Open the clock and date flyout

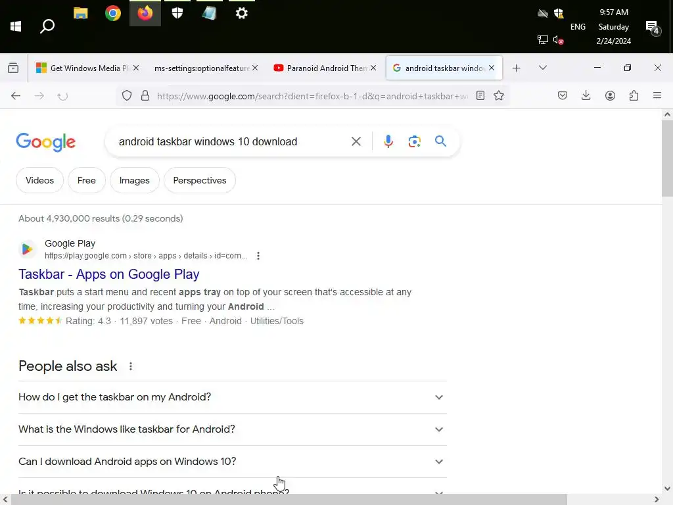(x=613, y=26)
